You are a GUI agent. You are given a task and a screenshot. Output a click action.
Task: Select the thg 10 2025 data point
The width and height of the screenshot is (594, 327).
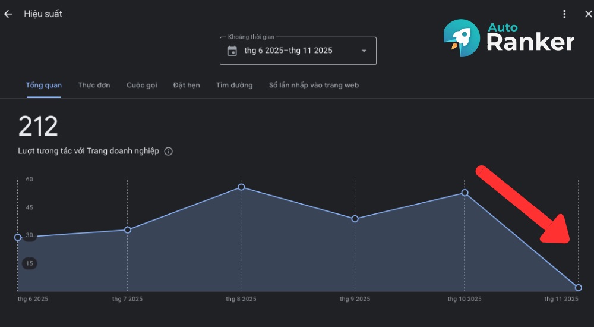[465, 193]
